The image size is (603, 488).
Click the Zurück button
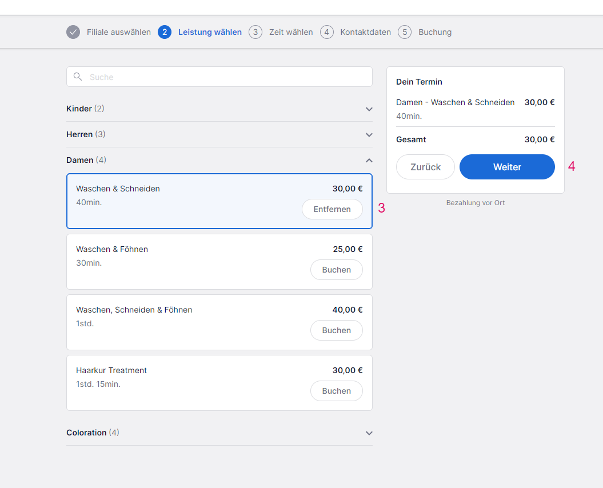(x=425, y=167)
